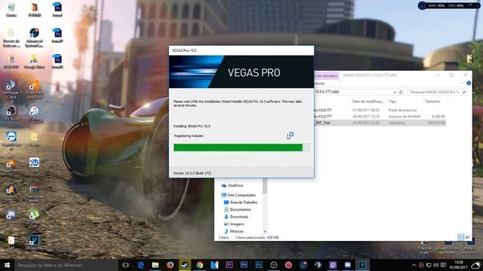The width and height of the screenshot is (483, 271).
Task: Select Este Computador in Explorer sidebar
Action: coord(238,195)
